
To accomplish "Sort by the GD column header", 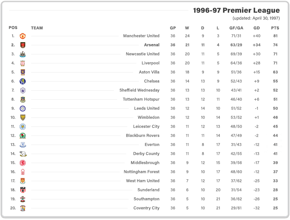I will [257, 28].
